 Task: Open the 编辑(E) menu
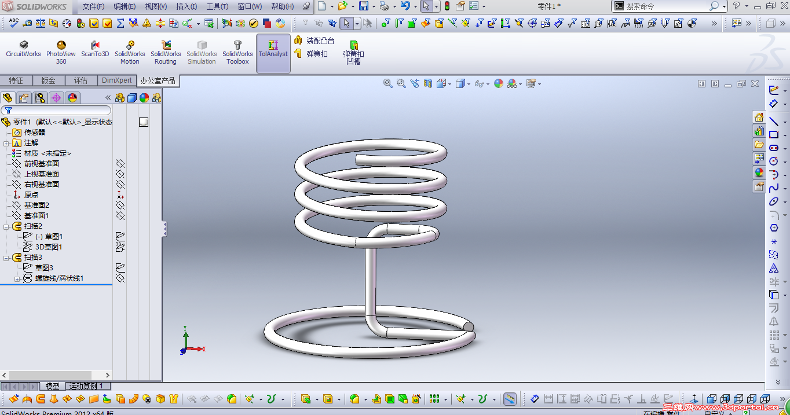click(x=125, y=6)
